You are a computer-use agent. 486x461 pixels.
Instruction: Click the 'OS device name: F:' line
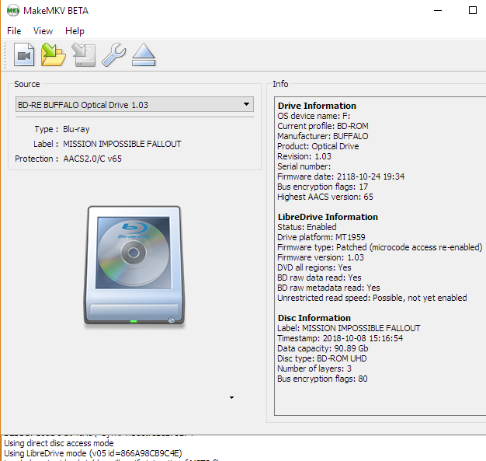[x=314, y=116]
